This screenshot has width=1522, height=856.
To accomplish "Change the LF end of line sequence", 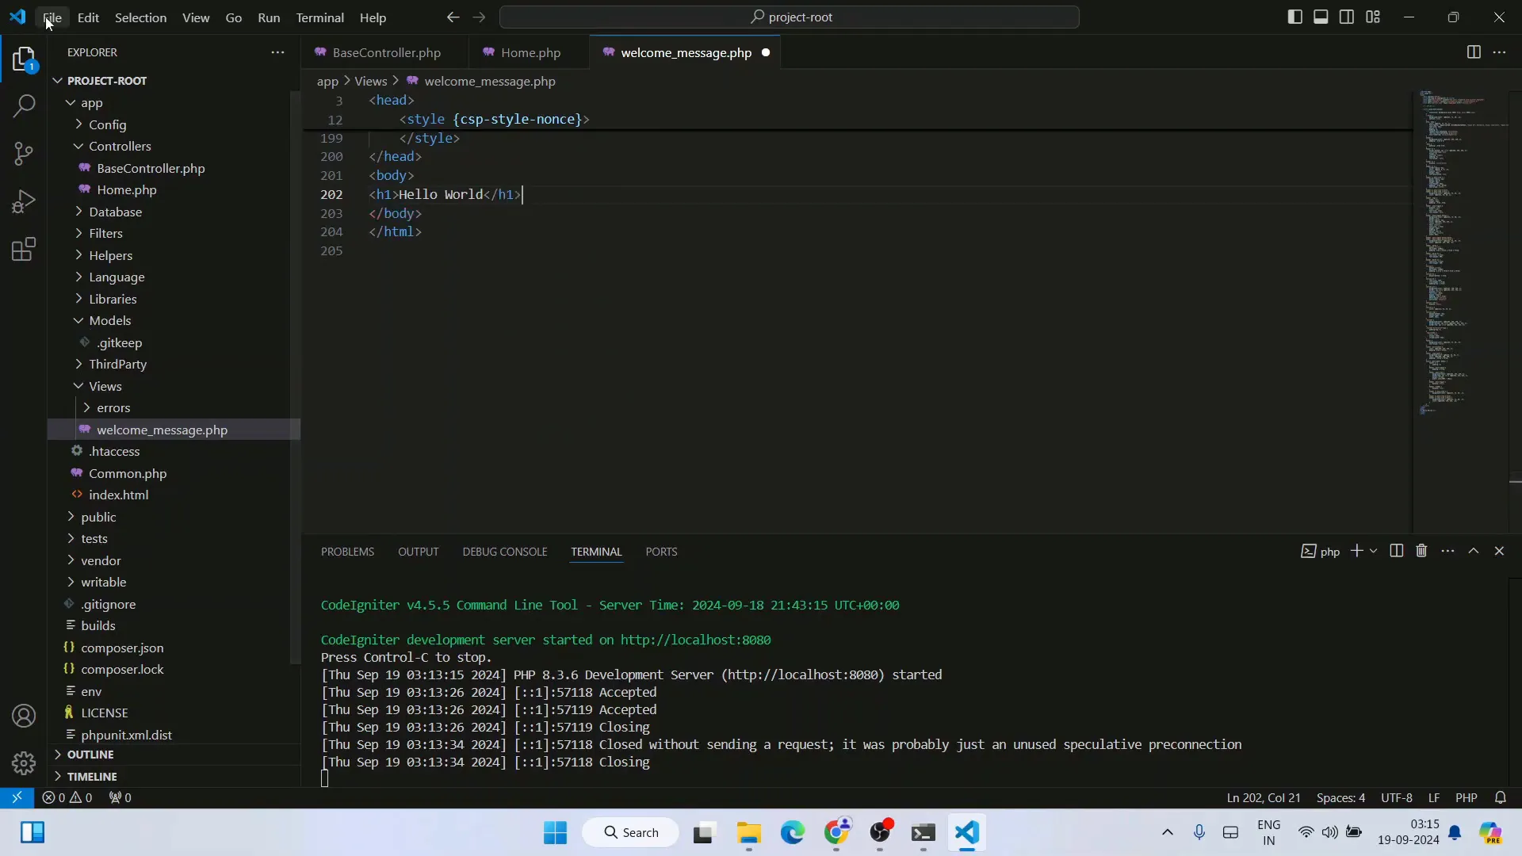I will pyautogui.click(x=1433, y=797).
